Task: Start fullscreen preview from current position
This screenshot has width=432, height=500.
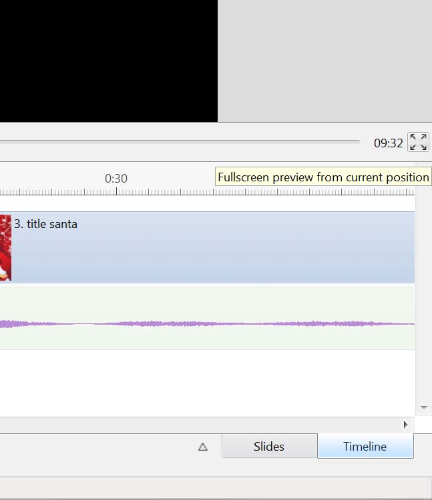Action: [418, 142]
